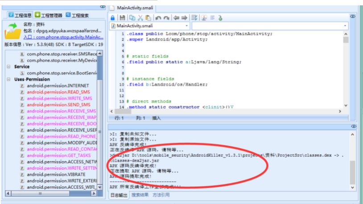Select android.permission.VIBRATE entry
This screenshot has width=363, height=204.
click(56, 175)
